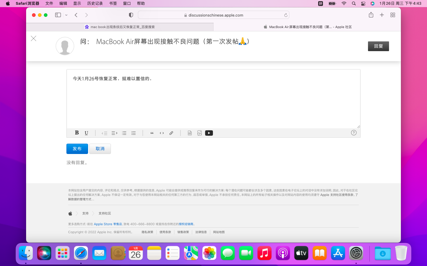Toggle the Safari sidebar
427x266 pixels.
pos(58,15)
